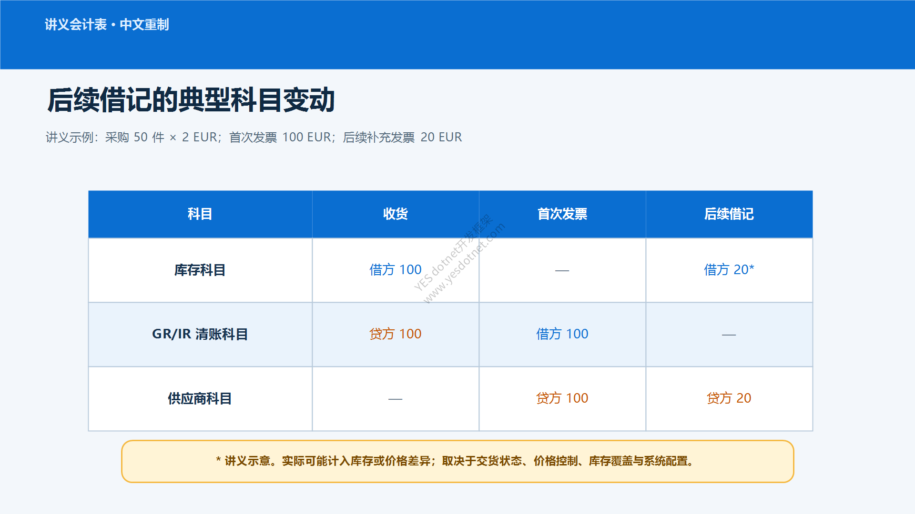
Task: Click the header text 讲义会计表 · 中文重制
Action: coord(107,24)
